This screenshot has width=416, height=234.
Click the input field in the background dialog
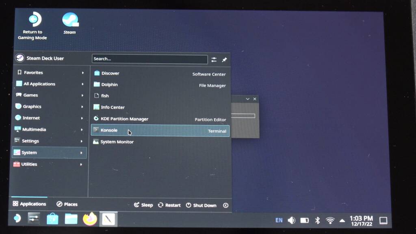pyautogui.click(x=243, y=116)
